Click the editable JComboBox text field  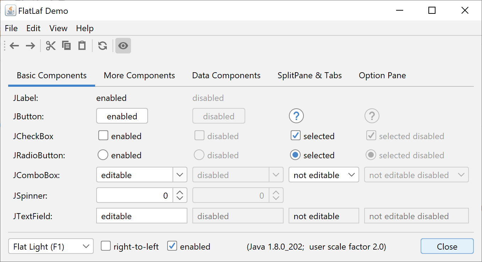[x=135, y=175]
